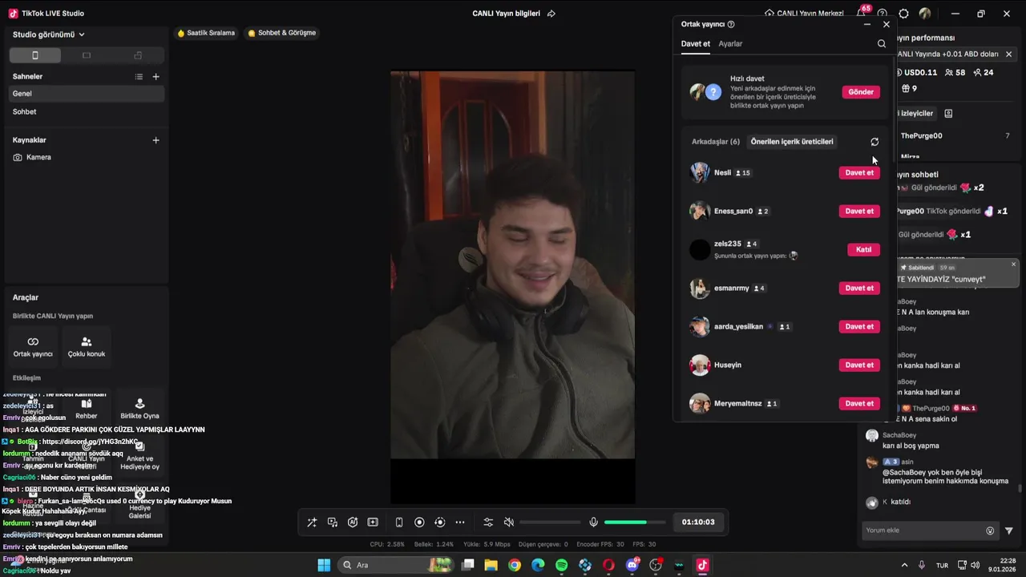Switch to the Davet et tab

696,44
